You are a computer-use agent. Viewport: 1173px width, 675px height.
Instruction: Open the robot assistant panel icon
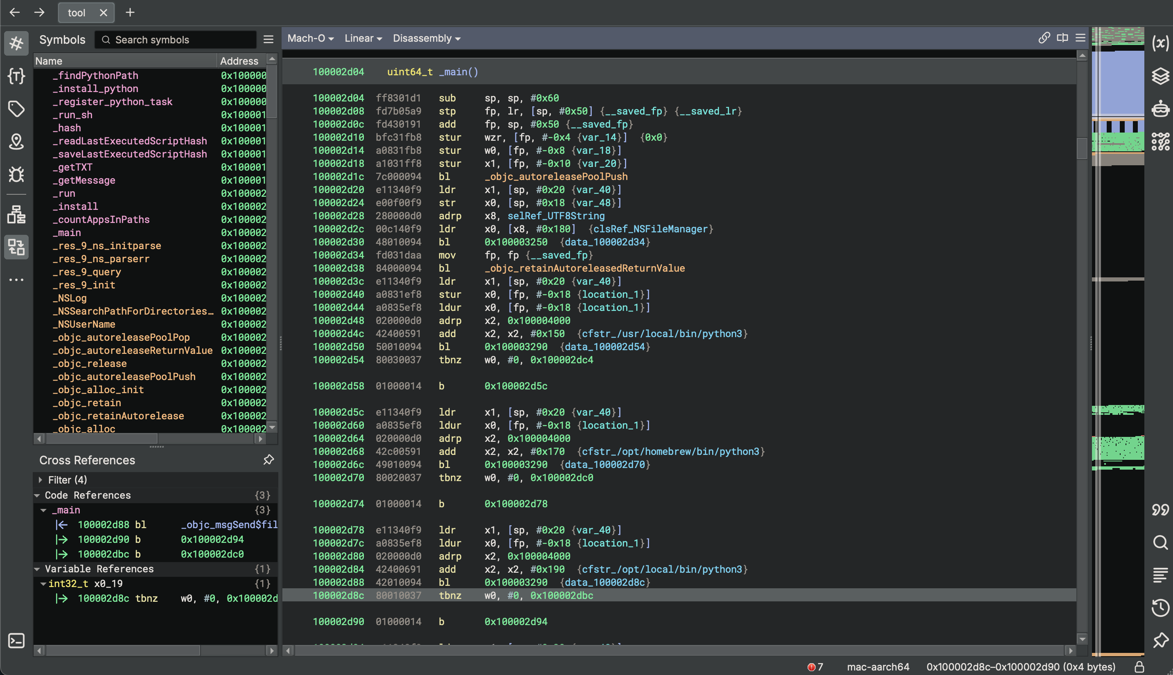pyautogui.click(x=1160, y=108)
